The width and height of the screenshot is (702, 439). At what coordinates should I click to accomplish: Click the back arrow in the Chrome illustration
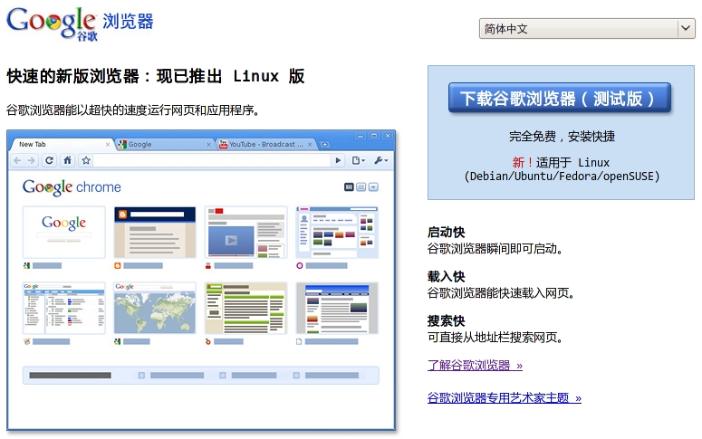[17, 160]
